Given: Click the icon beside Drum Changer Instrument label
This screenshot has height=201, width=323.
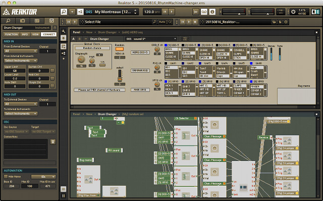Looking at the screenshot, I should pyautogui.click(x=55, y=28).
